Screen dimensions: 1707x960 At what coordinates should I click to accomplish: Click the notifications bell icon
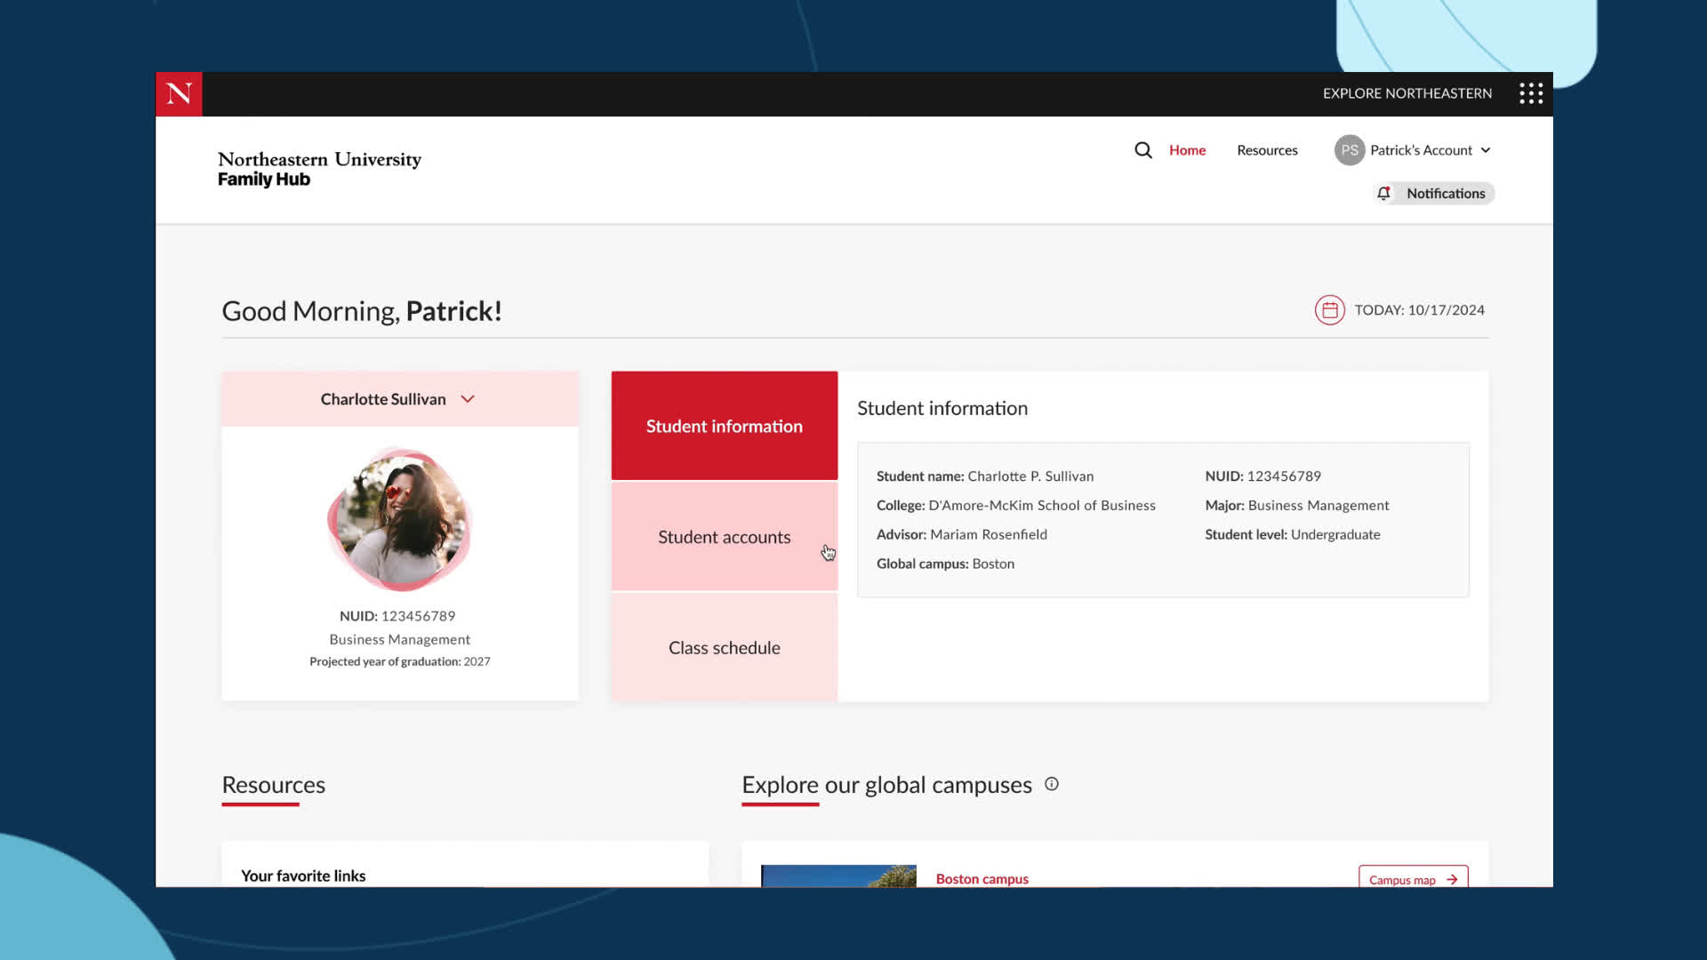[x=1383, y=193]
